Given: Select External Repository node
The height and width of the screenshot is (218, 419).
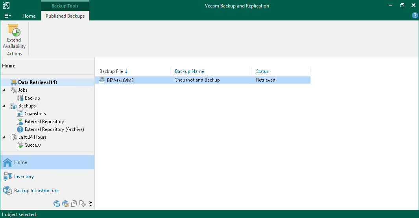Looking at the screenshot, I should [x=44, y=122].
